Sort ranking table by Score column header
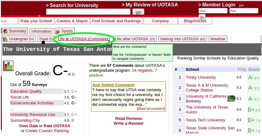Screen dimensions: 262x136 [x=254, y=69]
